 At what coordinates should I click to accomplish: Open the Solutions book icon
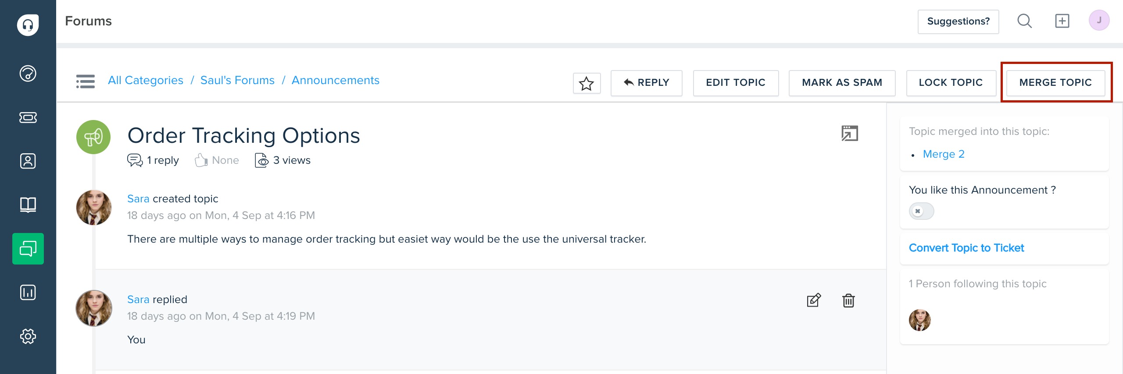click(x=28, y=205)
